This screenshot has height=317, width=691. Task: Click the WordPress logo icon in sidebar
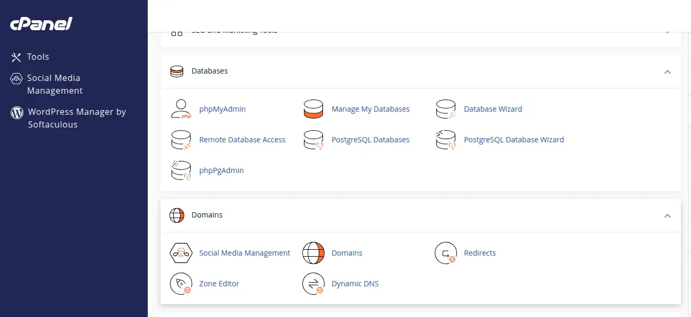(x=17, y=112)
